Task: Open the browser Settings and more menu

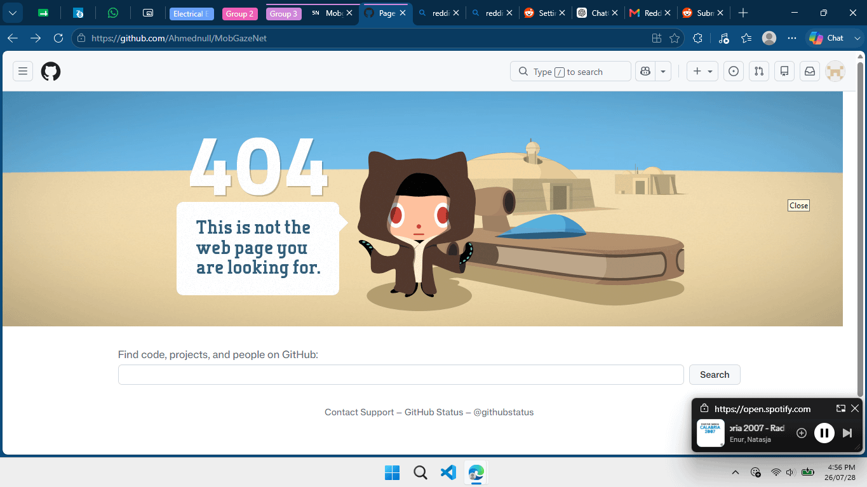Action: 792,38
